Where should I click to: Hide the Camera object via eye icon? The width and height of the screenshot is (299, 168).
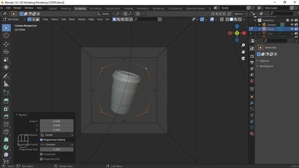click(292, 25)
